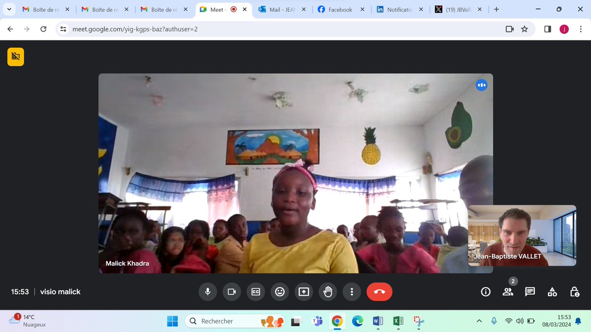Open the activities icon
This screenshot has height=332, width=591.
[552, 292]
